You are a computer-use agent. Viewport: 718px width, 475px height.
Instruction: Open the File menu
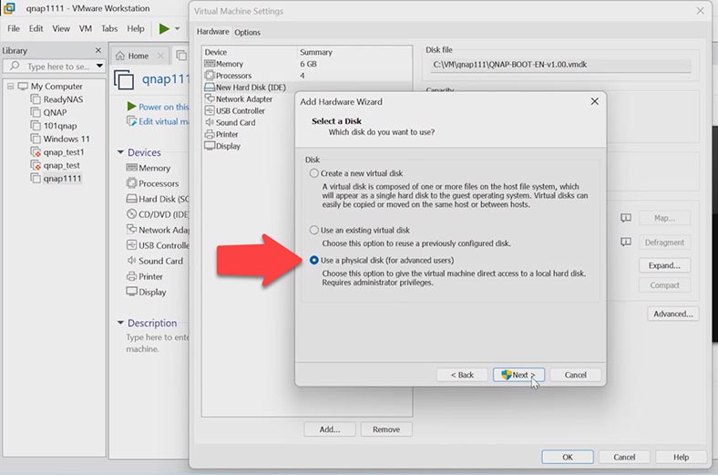[14, 28]
